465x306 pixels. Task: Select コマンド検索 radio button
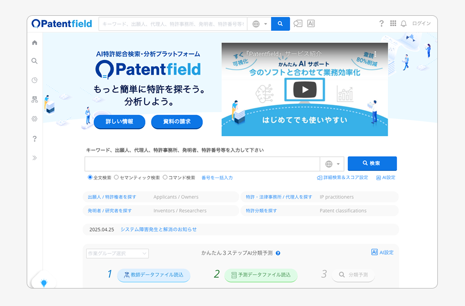pyautogui.click(x=165, y=177)
